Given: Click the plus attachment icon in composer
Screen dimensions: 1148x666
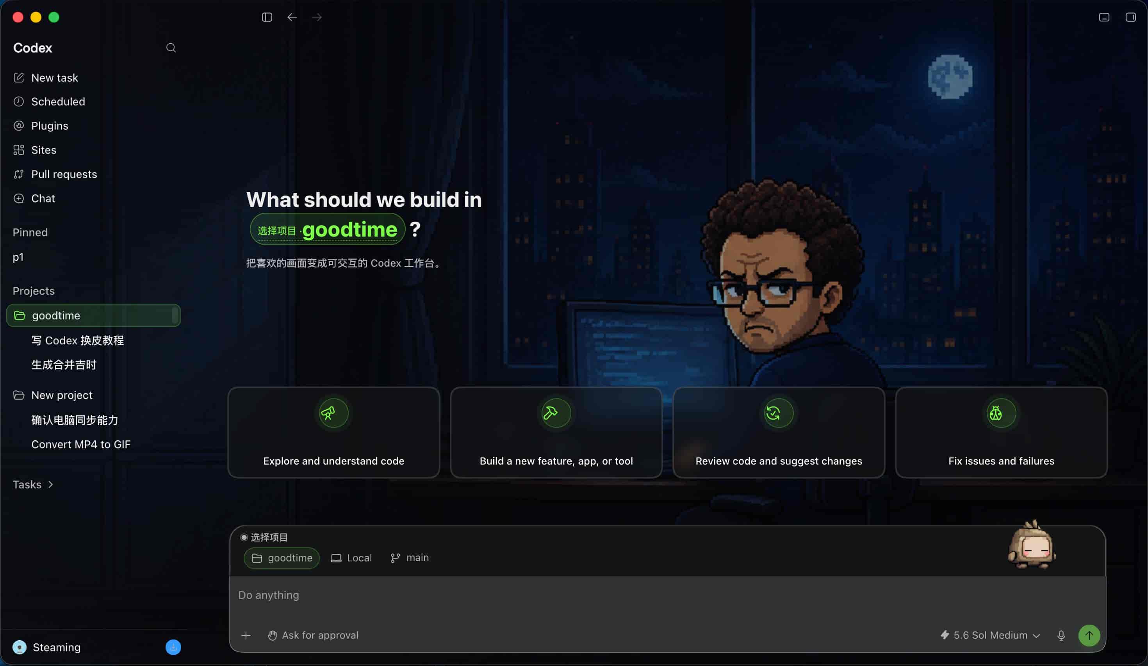Looking at the screenshot, I should point(246,636).
